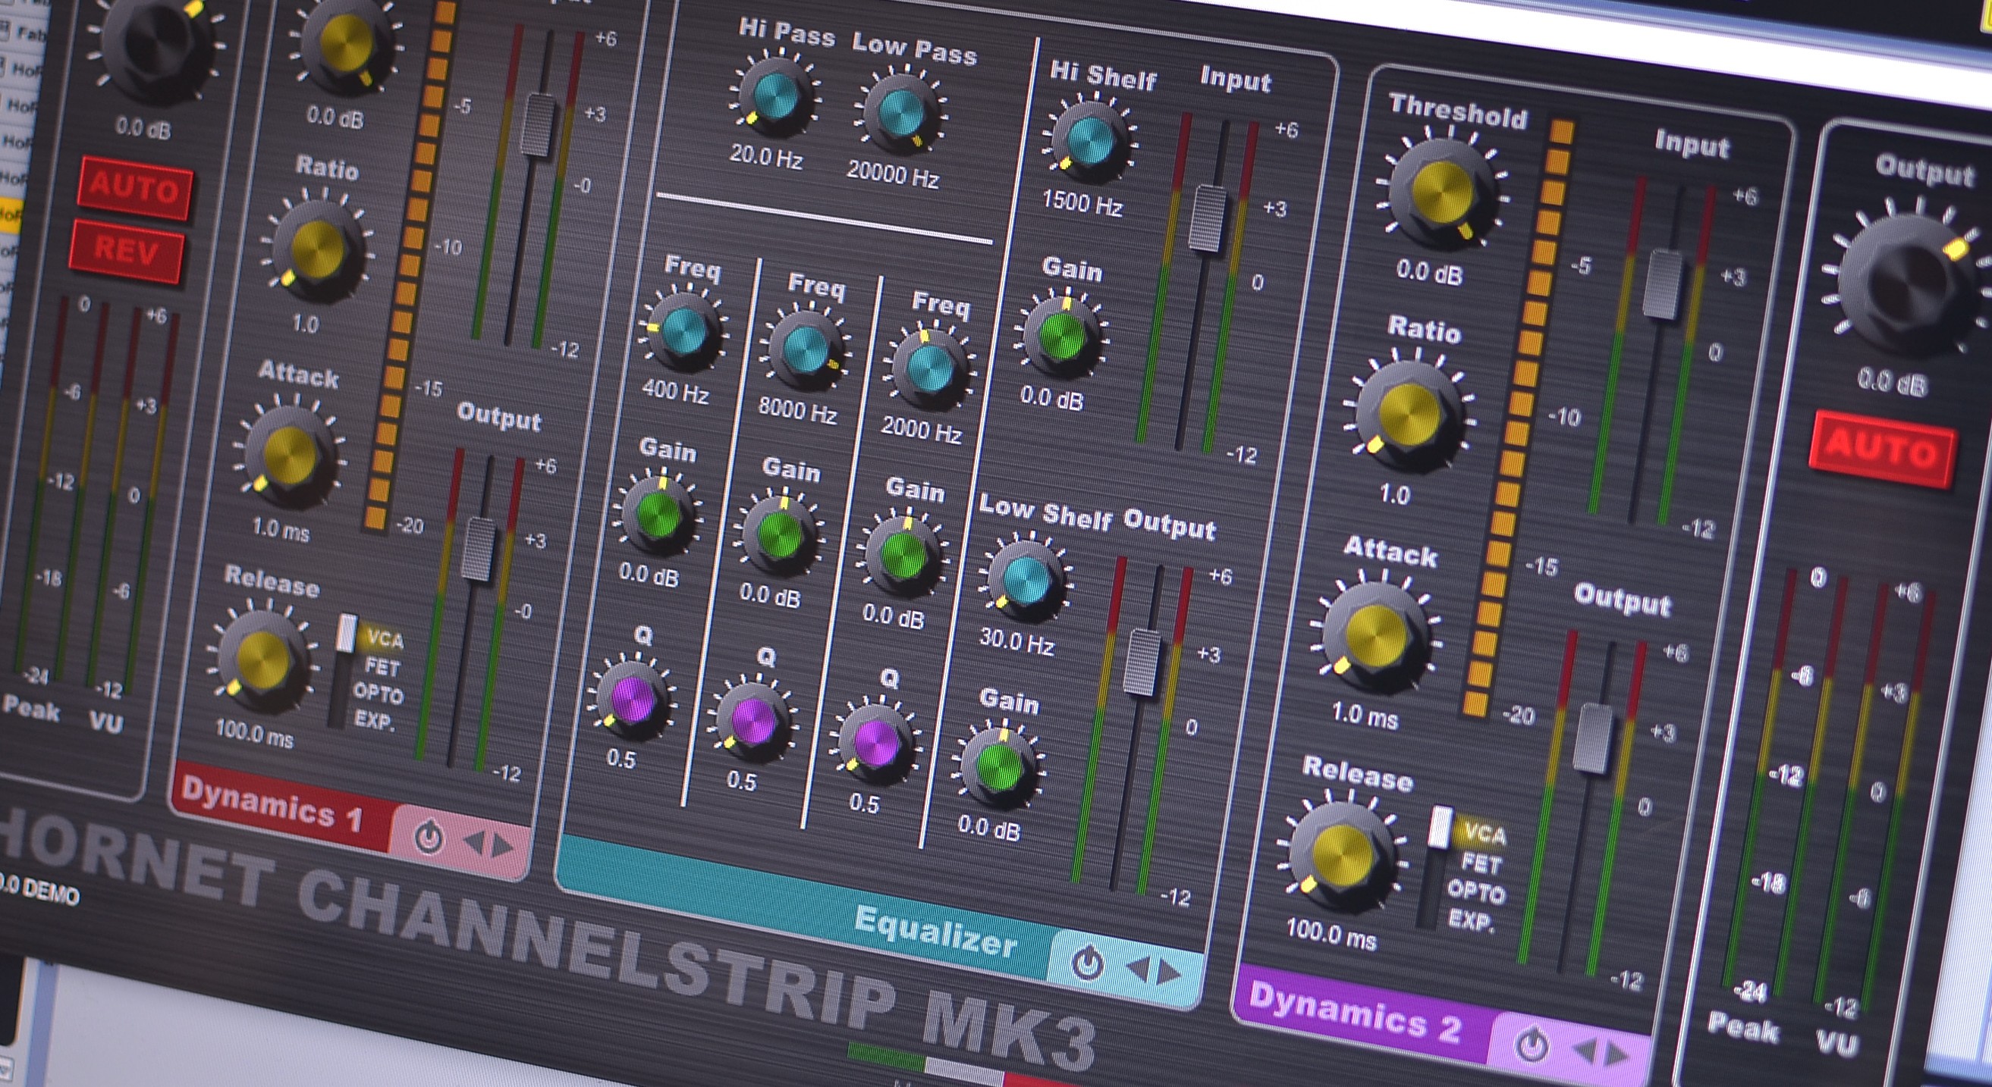Click Dynamics 1 Input fader handle
Image resolution: width=1992 pixels, height=1087 pixels.
click(539, 124)
